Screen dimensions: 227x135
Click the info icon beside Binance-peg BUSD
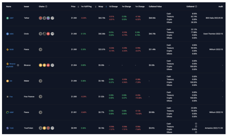[18, 65]
